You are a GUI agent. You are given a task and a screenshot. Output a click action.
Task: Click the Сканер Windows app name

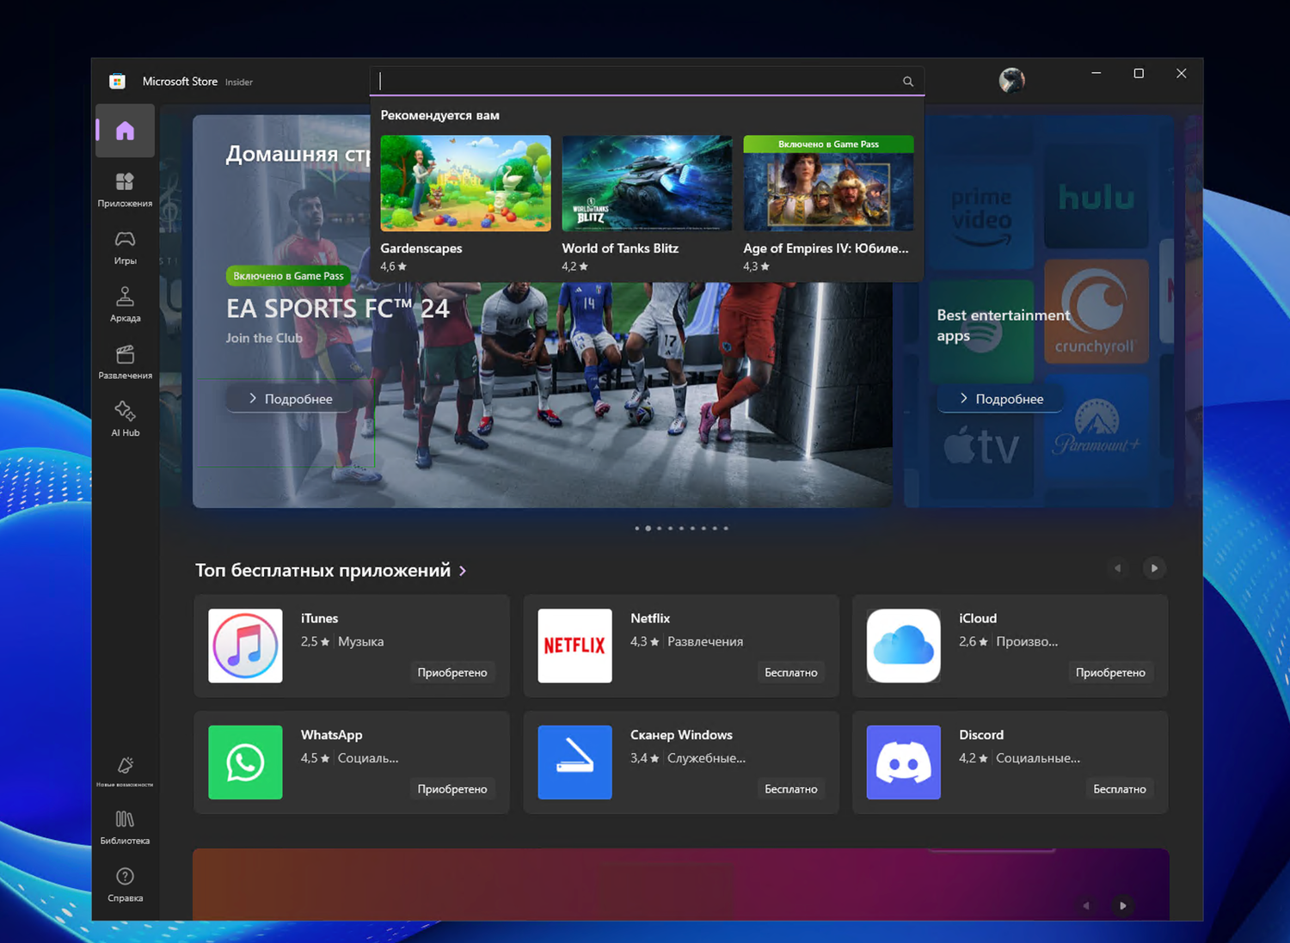[681, 735]
